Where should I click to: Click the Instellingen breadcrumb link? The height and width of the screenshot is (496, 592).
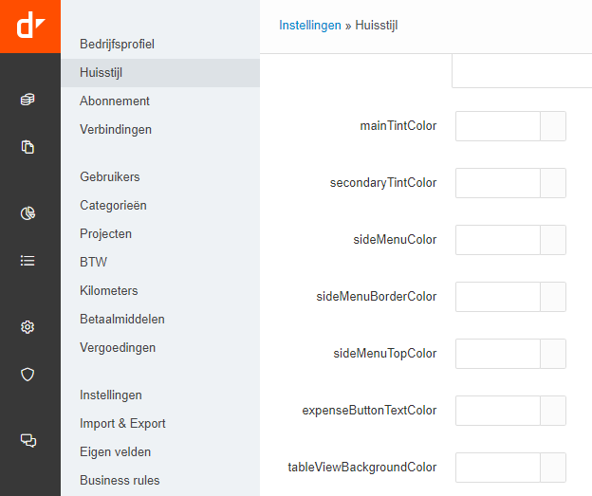[309, 26]
